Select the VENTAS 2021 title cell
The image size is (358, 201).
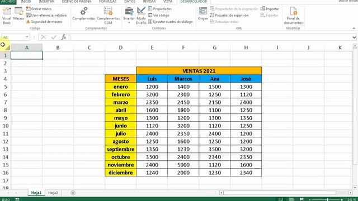[x=199, y=71]
